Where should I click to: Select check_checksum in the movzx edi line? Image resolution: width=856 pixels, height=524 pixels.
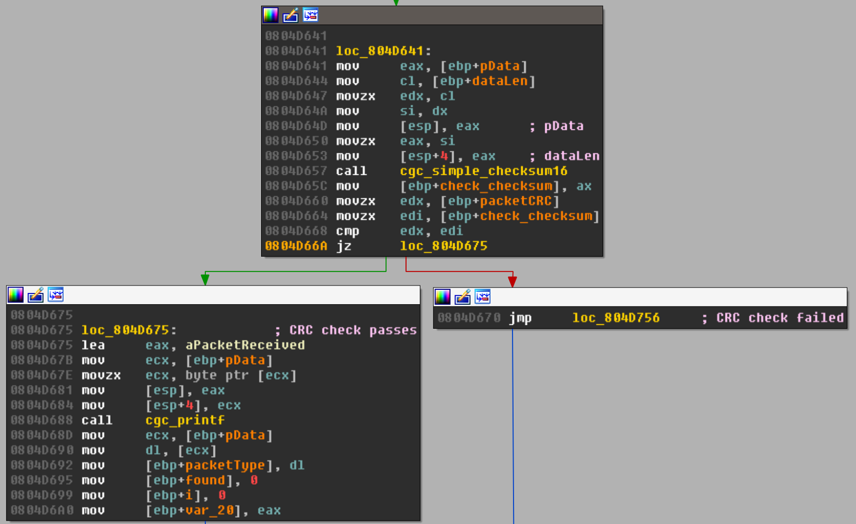pos(536,216)
